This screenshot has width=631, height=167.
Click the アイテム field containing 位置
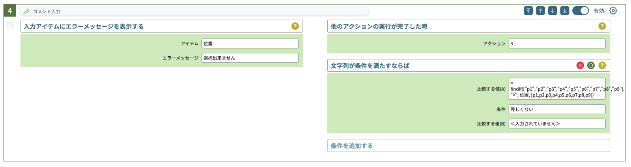pos(250,43)
